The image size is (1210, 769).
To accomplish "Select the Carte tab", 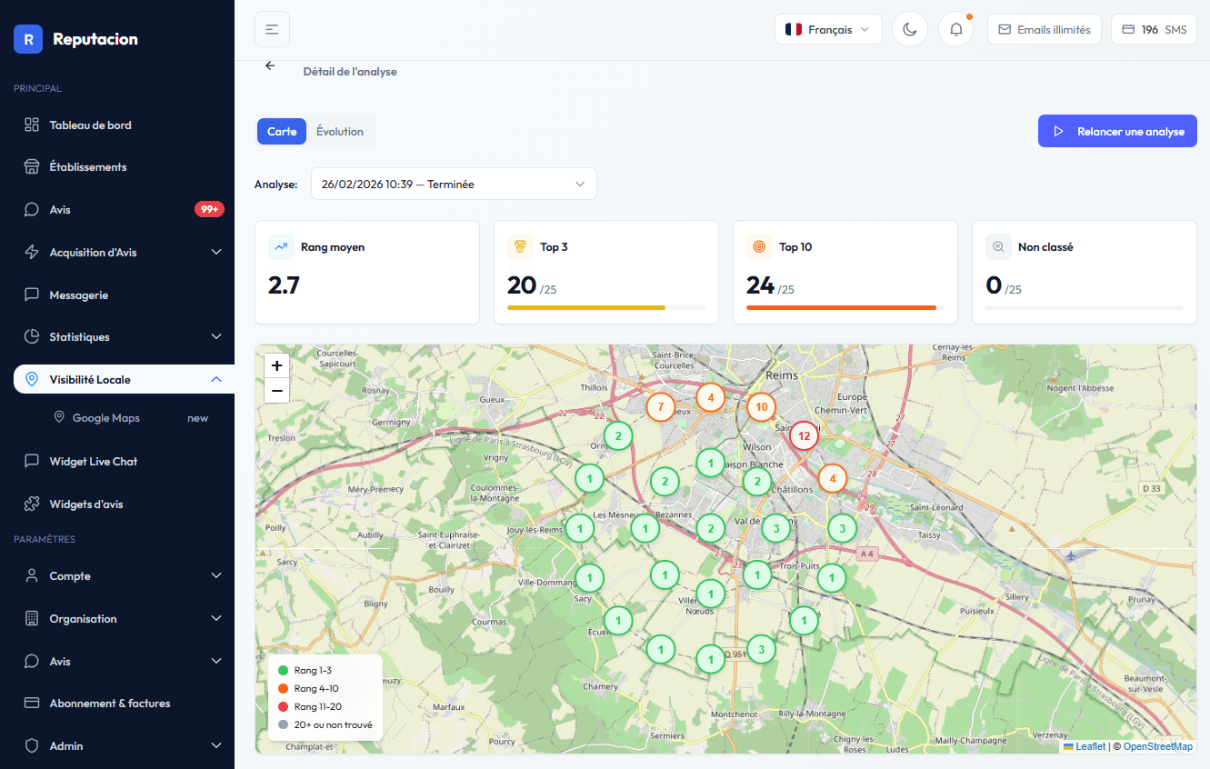I will [x=282, y=132].
